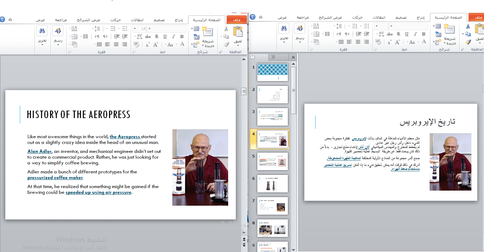Viewport: 484px width, 252px height.
Task: Click Help question mark in left window
Action: point(3,19)
